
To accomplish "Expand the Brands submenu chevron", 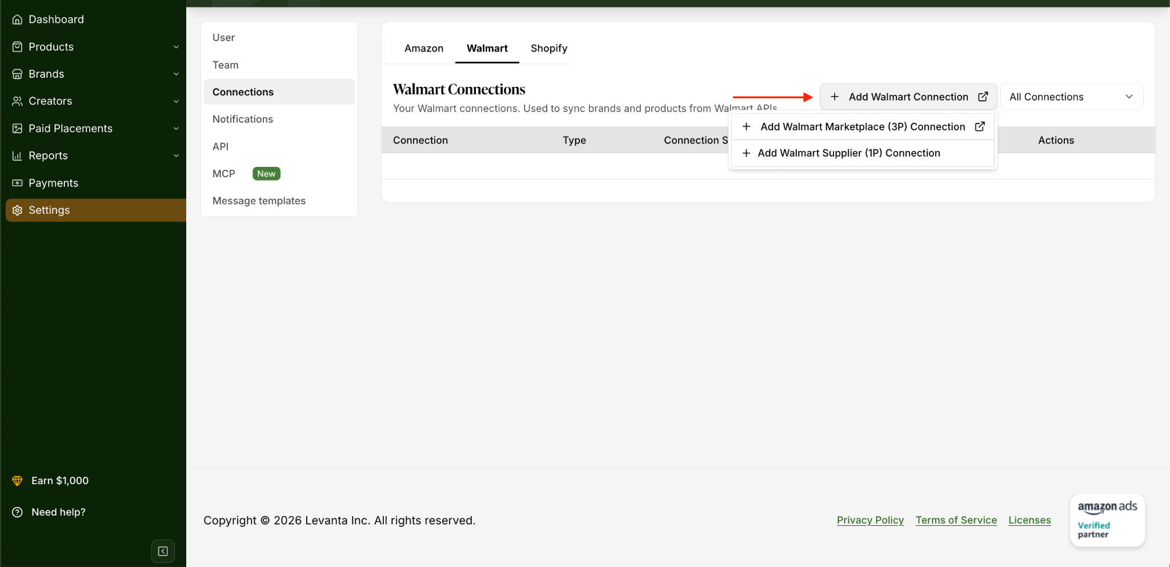I will [x=176, y=74].
